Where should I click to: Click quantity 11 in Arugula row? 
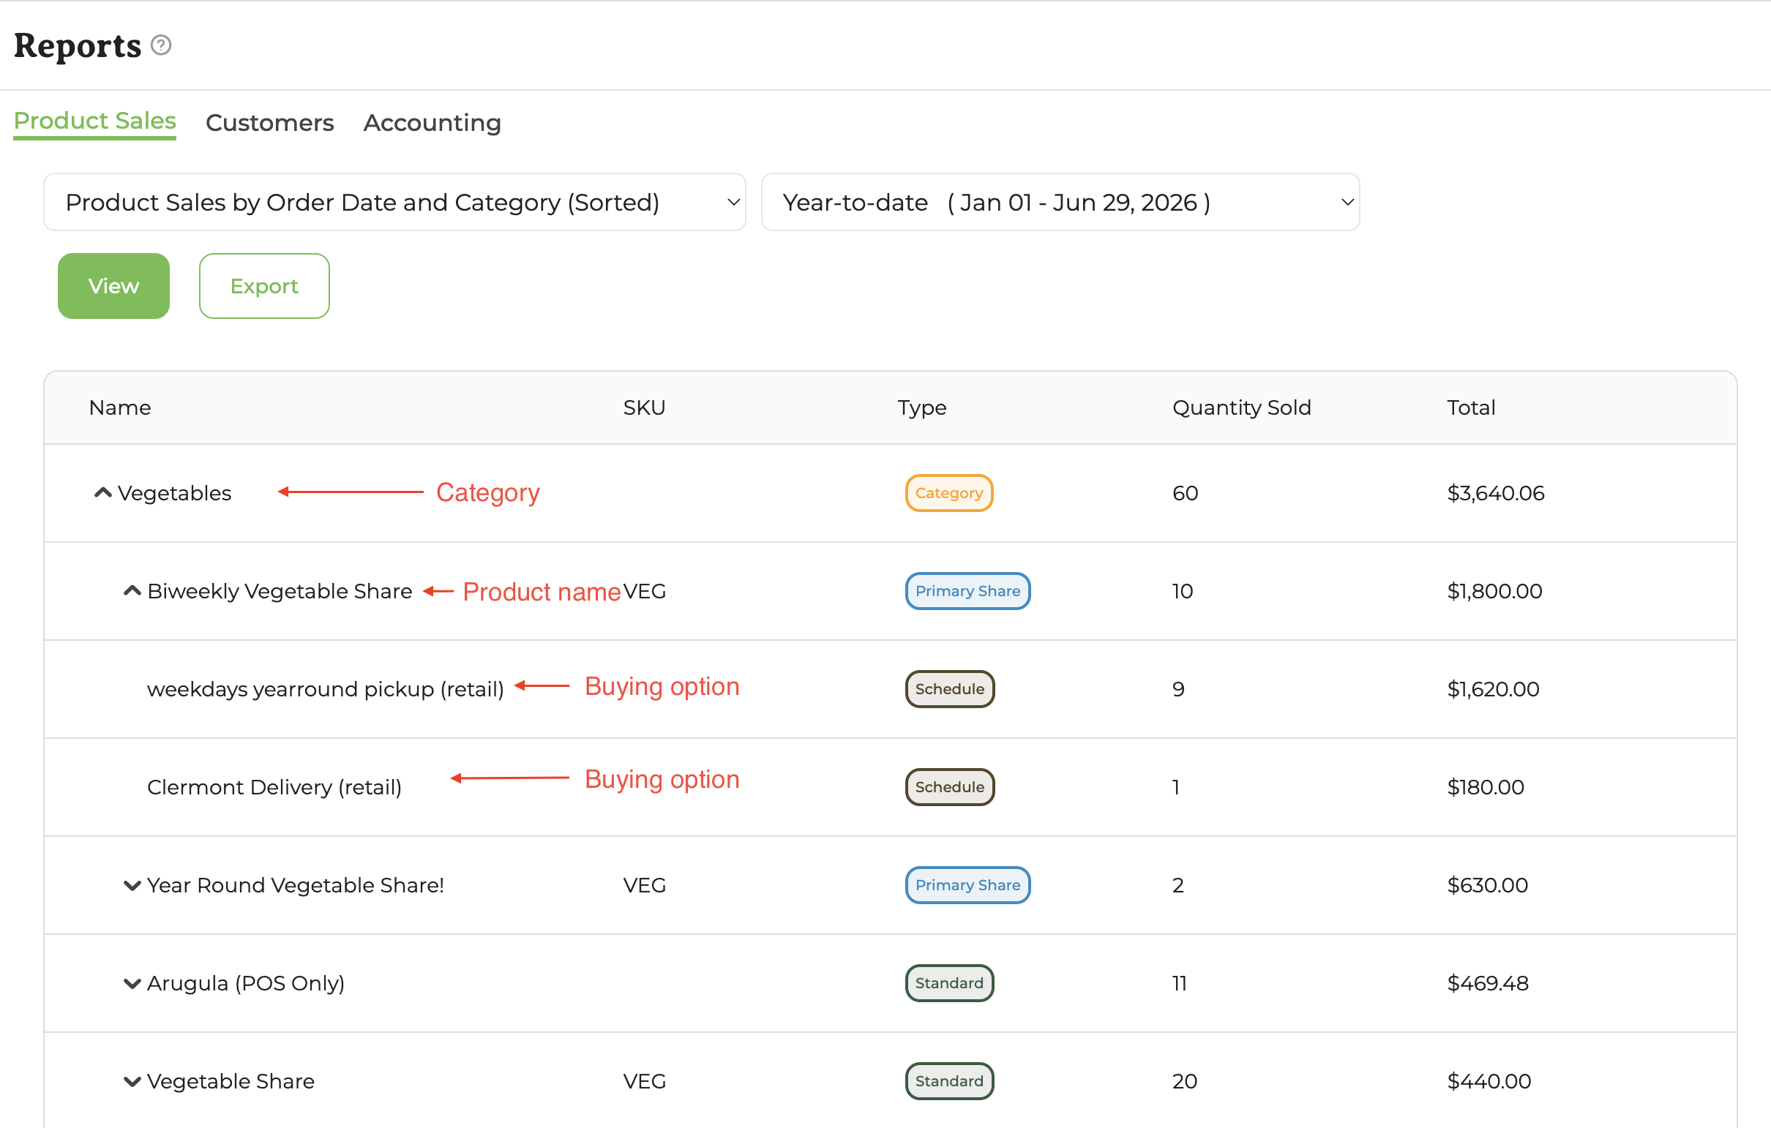click(x=1180, y=983)
